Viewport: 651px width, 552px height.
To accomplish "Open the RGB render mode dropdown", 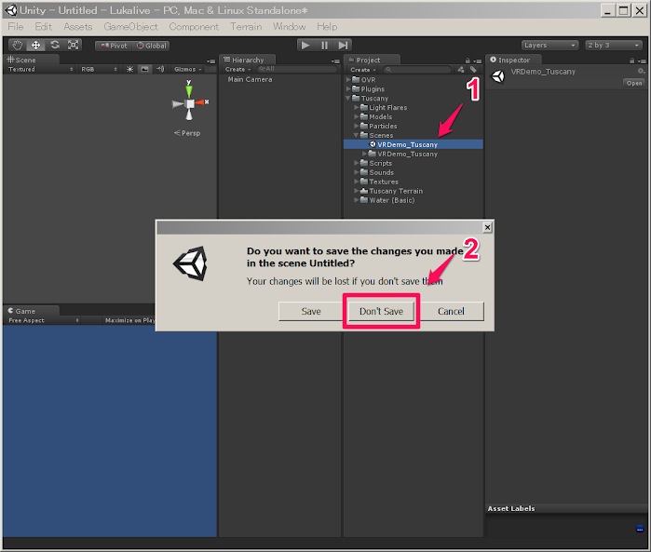I will [x=99, y=69].
